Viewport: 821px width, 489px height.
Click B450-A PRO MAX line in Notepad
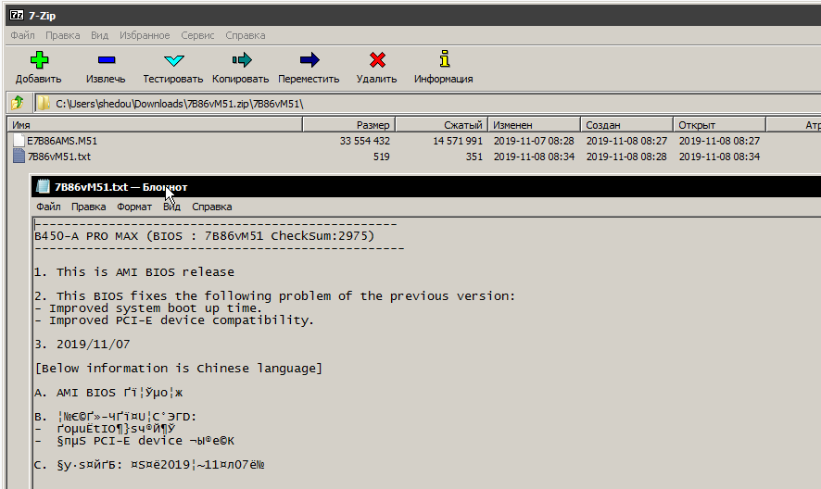(x=204, y=236)
